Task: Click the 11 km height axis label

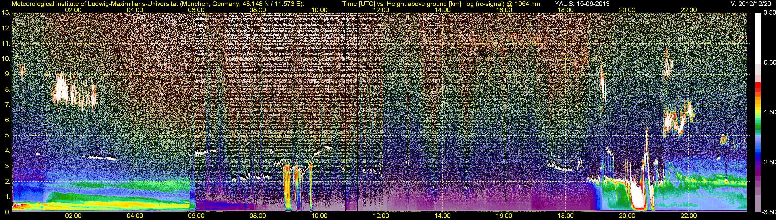Action: pos(5,43)
